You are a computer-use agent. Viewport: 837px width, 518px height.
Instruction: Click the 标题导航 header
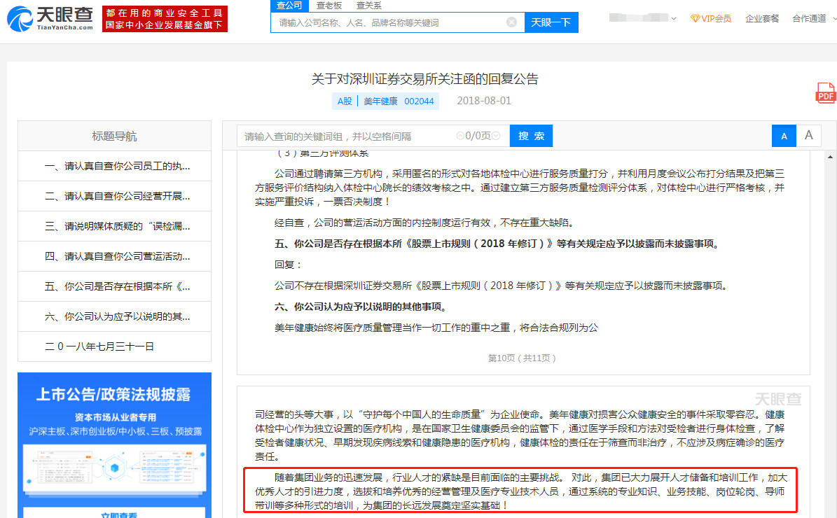point(114,136)
